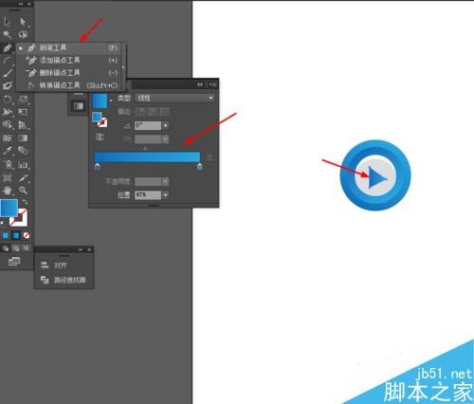
Task: Select the Scale tool
Action: coord(23,100)
